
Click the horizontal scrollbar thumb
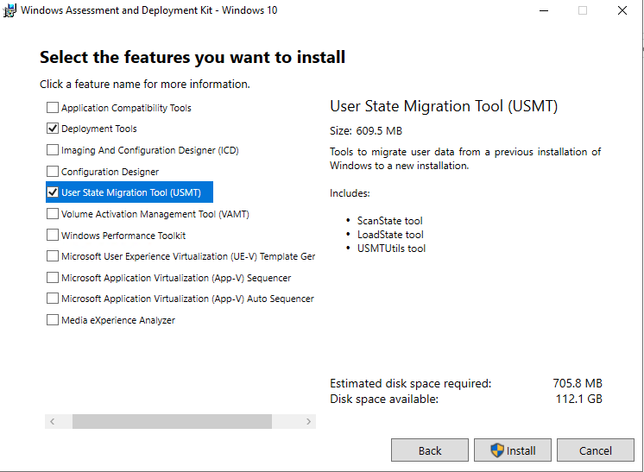pyautogui.click(x=172, y=421)
